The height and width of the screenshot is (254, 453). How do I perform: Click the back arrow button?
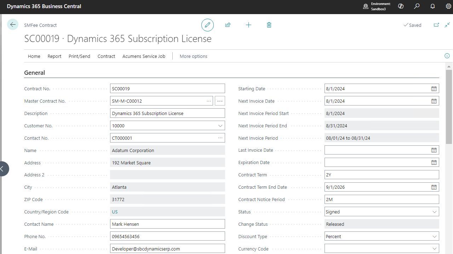coord(13,24)
